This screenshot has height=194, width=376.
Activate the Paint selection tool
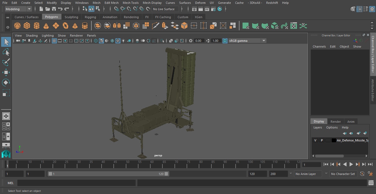tap(6, 62)
